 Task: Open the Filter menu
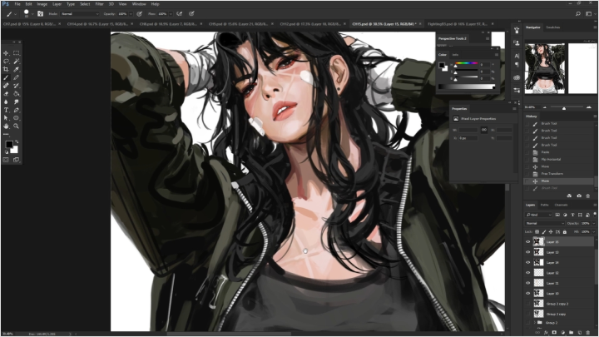99,4
